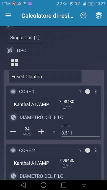
Task: Open the Core 1 three-dot overflow menu
Action: coord(96,92)
